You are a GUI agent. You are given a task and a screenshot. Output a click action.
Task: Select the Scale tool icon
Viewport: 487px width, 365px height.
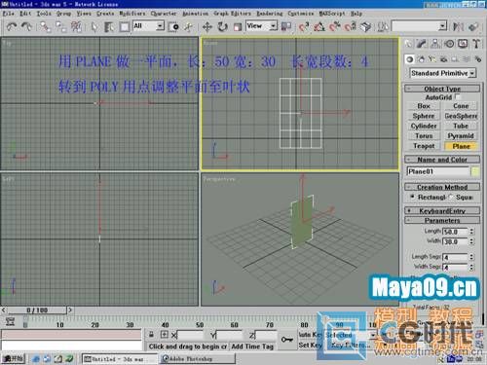coord(238,26)
